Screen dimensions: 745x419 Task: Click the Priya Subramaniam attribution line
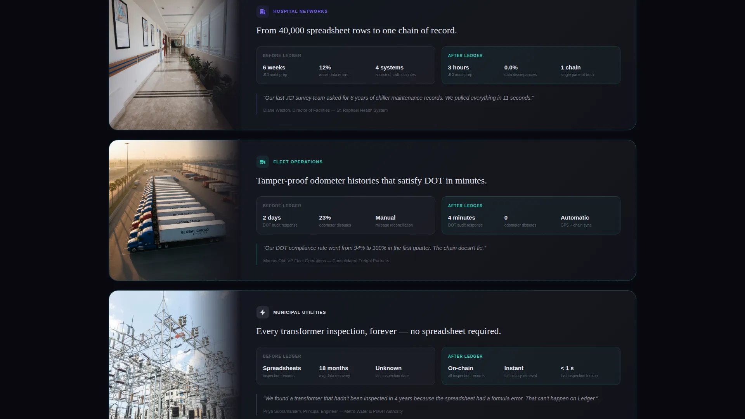click(333, 412)
